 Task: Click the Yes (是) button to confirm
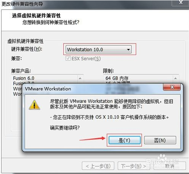click(124, 140)
